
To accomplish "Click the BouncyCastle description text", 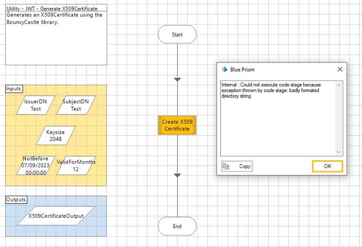I will [54, 18].
